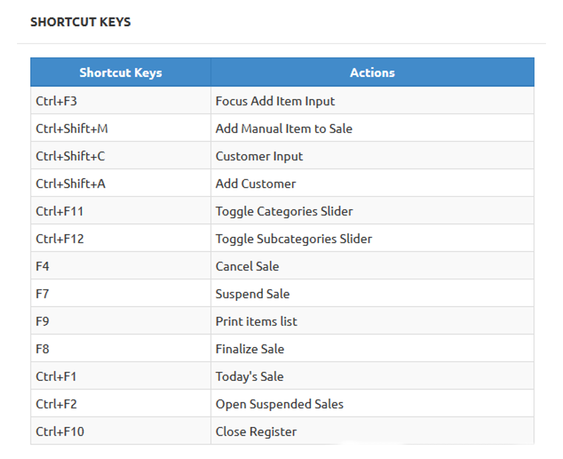
Task: Select the "Close Register" action cell
Action: click(x=256, y=432)
